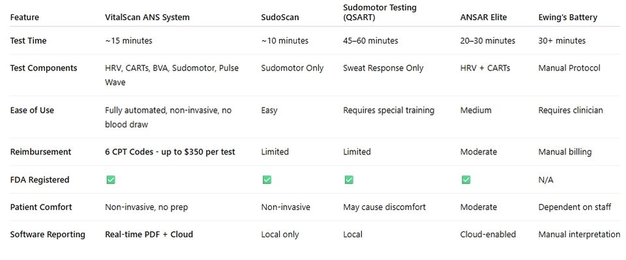The image size is (626, 260).
Task: Click the Feature column header
Action: click(x=25, y=17)
